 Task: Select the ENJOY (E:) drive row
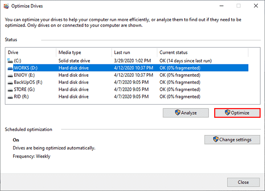click(x=128, y=75)
